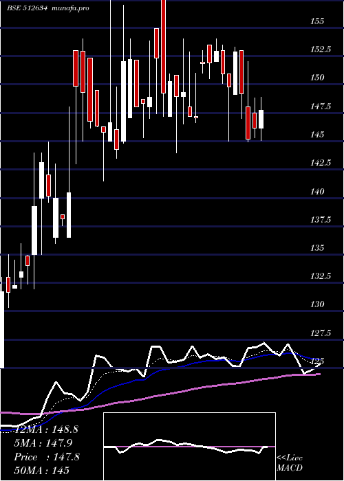Click the BSE 512634 ticker label

point(27,8)
